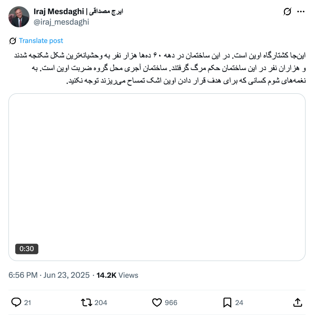Open the three-dot More options menu
Viewport: 314px width, 315px height.
tap(300, 12)
